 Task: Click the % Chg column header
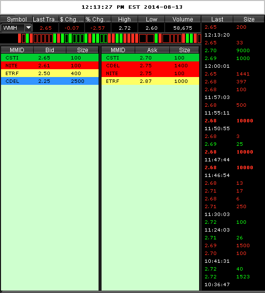click(x=98, y=19)
